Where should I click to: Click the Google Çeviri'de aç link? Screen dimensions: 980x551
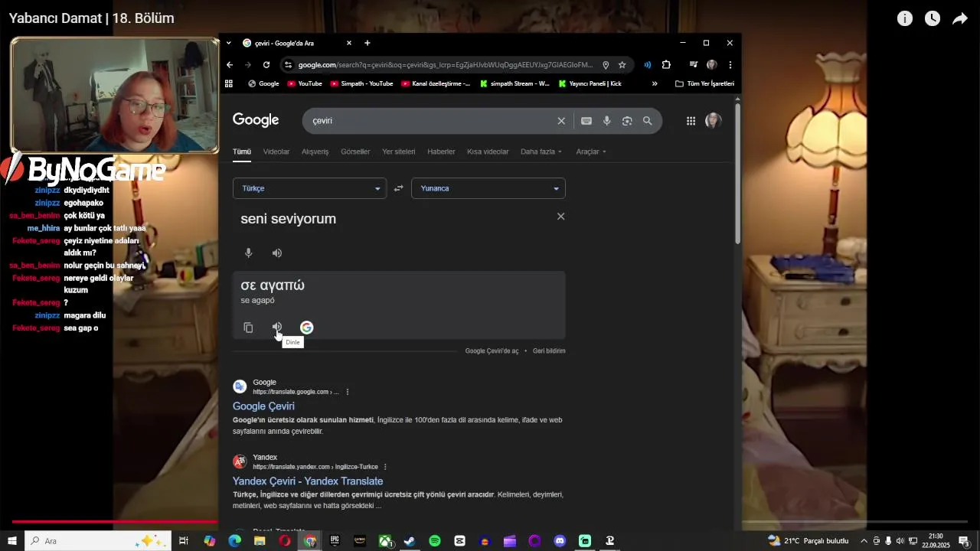(x=492, y=350)
